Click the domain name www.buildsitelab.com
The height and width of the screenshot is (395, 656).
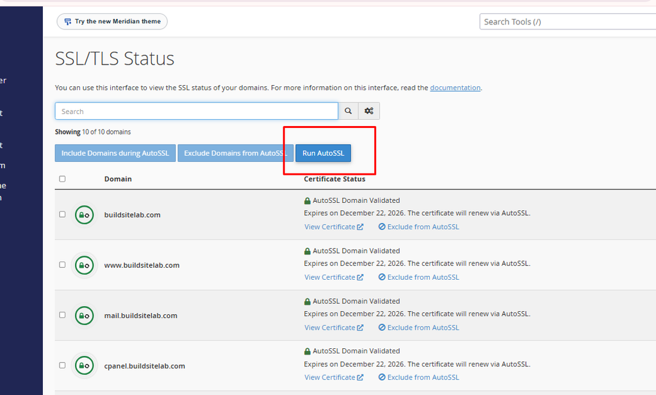[x=142, y=265]
